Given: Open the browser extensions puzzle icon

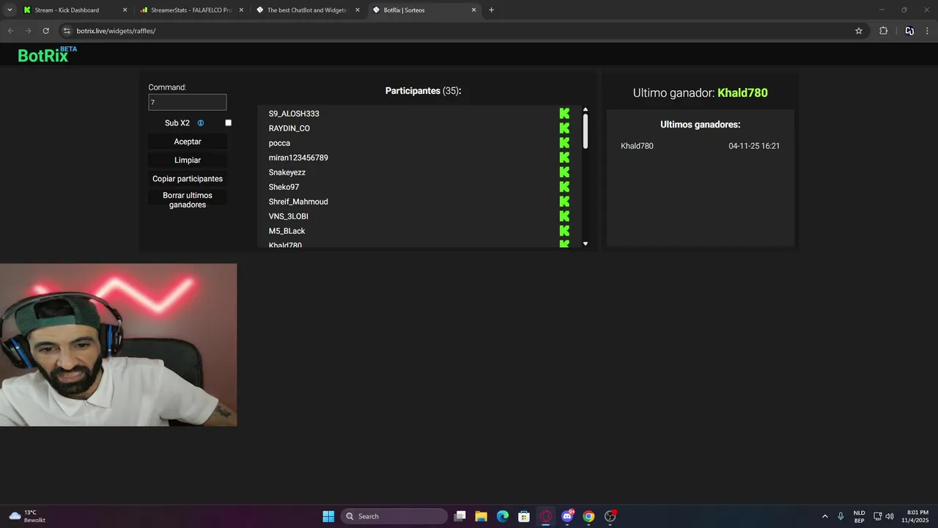Looking at the screenshot, I should click(883, 31).
